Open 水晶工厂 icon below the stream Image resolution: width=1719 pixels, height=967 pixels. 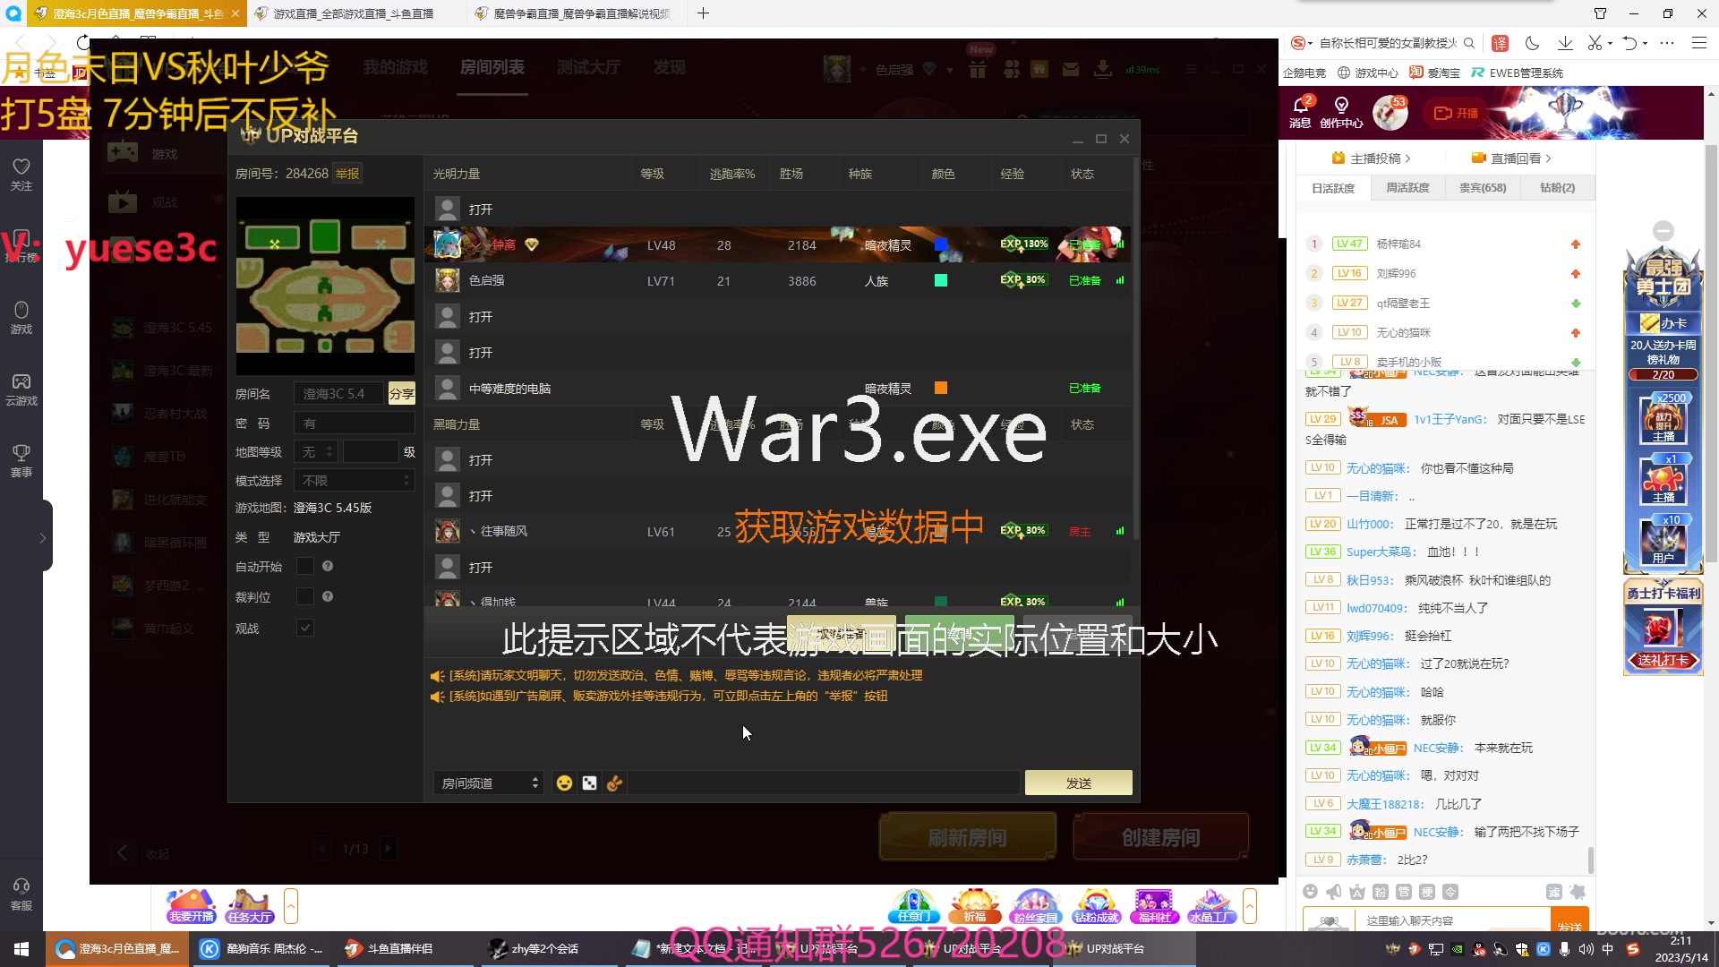[x=1212, y=905]
